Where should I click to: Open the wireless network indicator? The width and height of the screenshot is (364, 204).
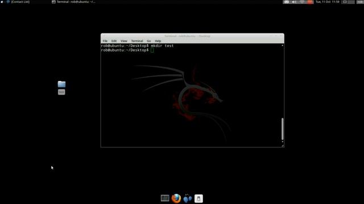tap(302, 2)
